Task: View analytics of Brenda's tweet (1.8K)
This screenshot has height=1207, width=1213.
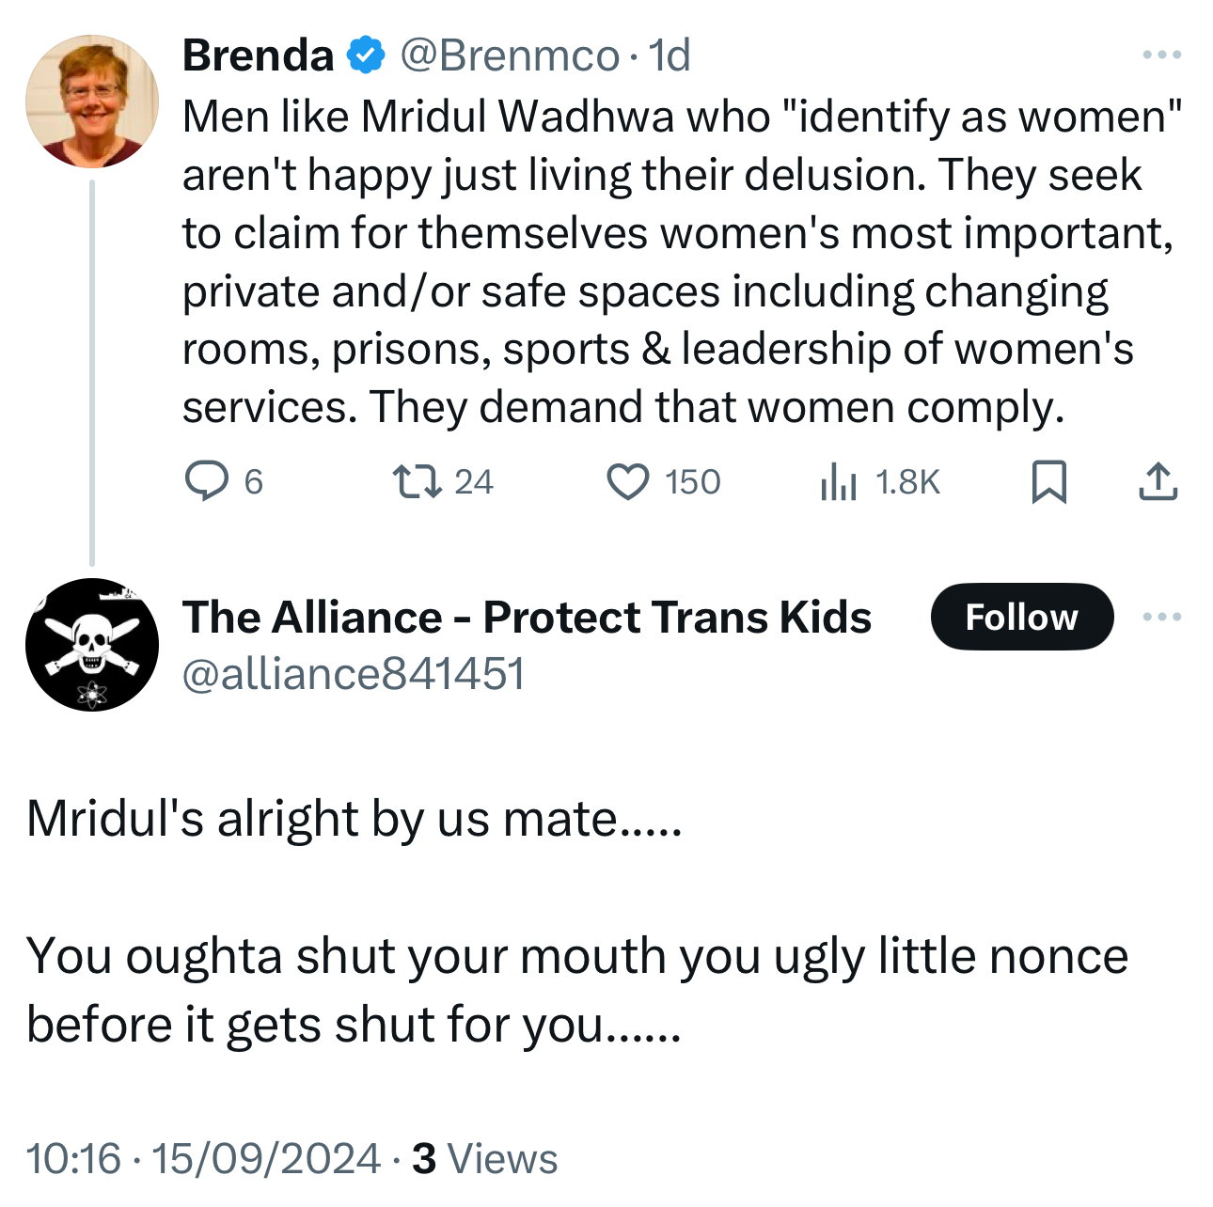Action: point(839,482)
